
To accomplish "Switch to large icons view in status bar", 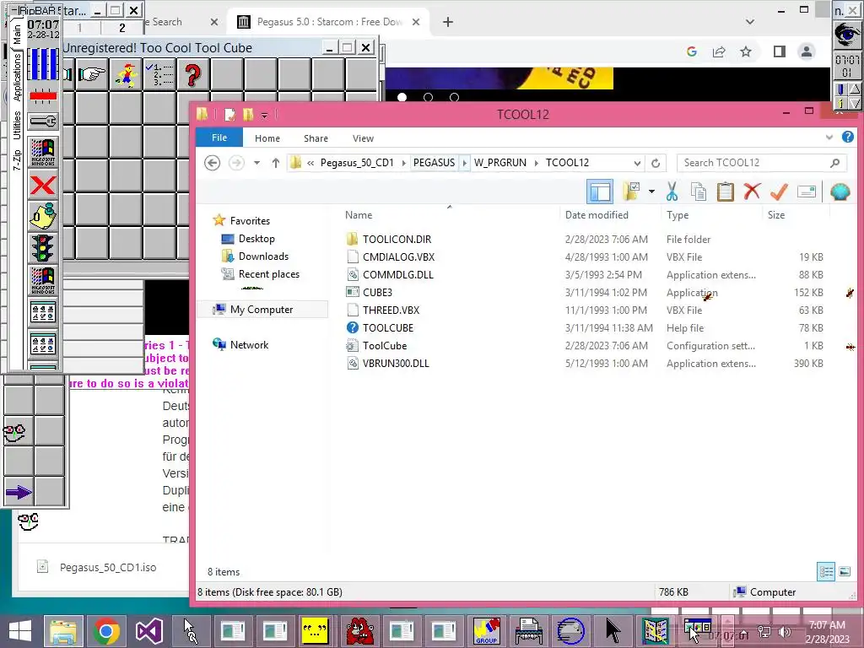I will coord(844,571).
